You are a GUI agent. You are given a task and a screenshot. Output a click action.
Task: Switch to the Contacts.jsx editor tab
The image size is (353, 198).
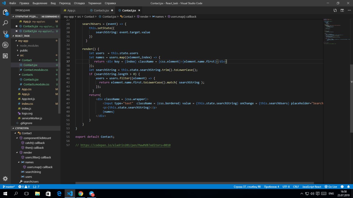point(101,10)
